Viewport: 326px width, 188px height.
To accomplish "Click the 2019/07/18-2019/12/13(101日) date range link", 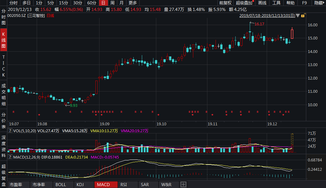I will coord(267,16).
